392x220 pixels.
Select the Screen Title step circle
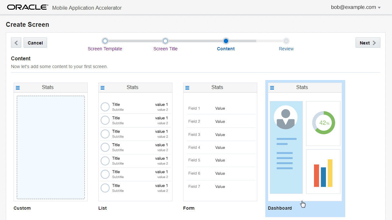[x=165, y=41]
